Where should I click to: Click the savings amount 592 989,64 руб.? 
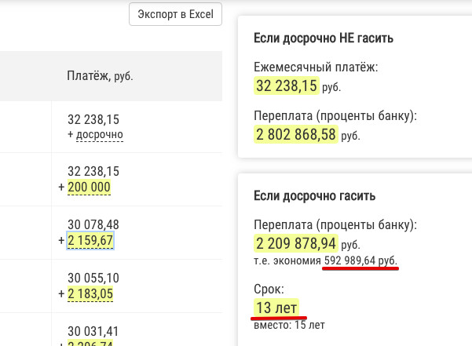(x=360, y=260)
